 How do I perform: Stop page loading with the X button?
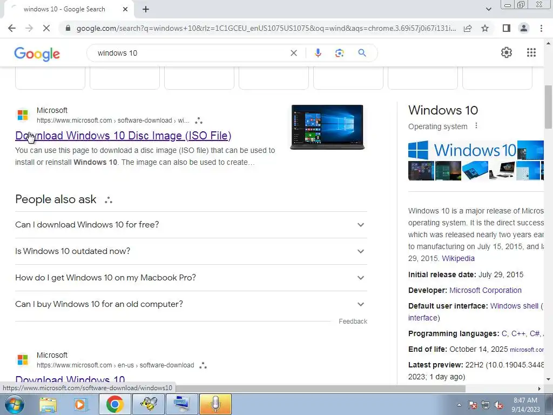coord(46,28)
